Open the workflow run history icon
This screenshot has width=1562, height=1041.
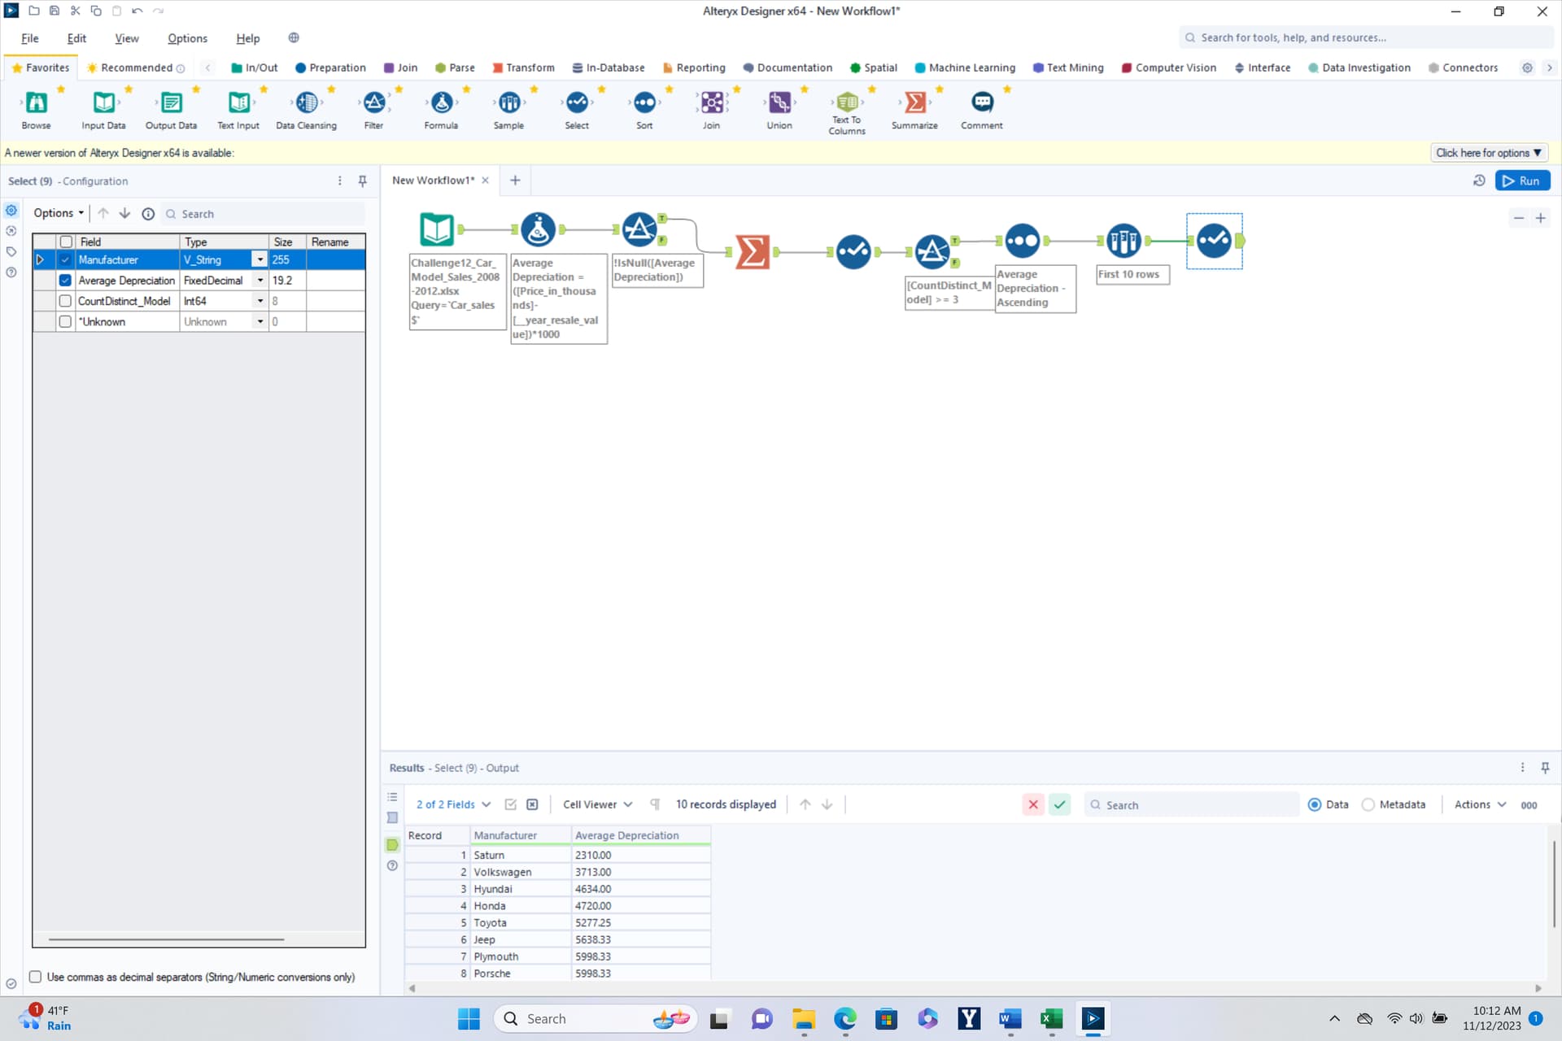pyautogui.click(x=1479, y=181)
